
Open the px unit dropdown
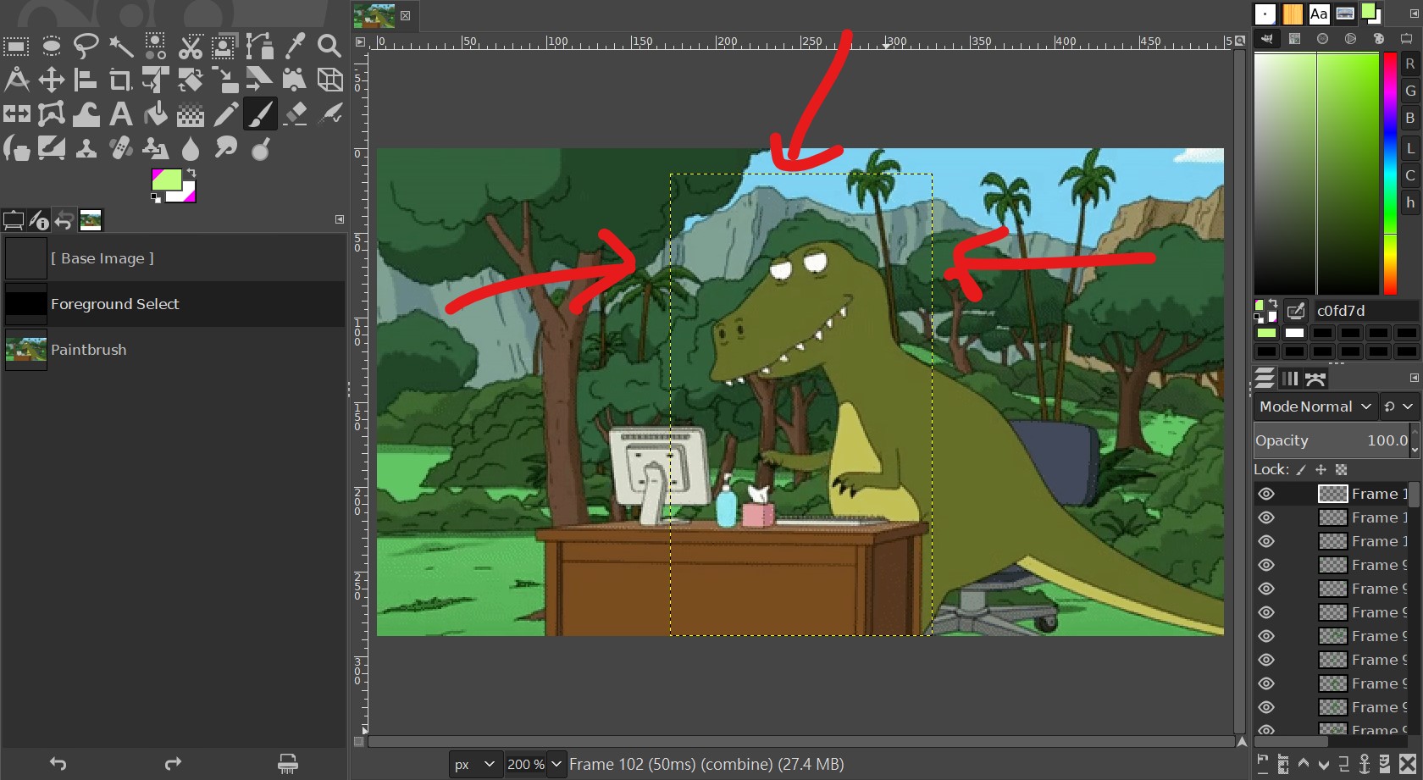473,764
